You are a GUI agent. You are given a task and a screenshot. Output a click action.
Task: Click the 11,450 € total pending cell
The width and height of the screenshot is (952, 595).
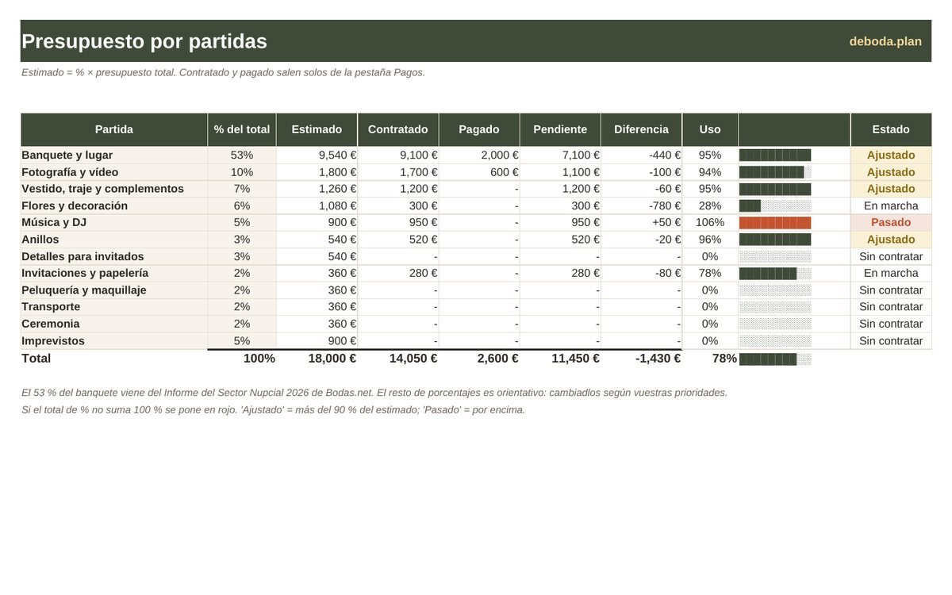coord(560,359)
